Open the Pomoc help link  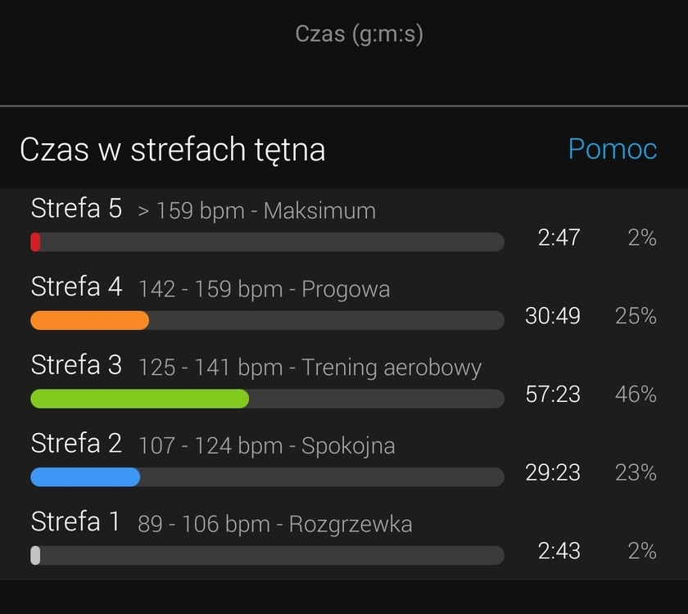[612, 149]
